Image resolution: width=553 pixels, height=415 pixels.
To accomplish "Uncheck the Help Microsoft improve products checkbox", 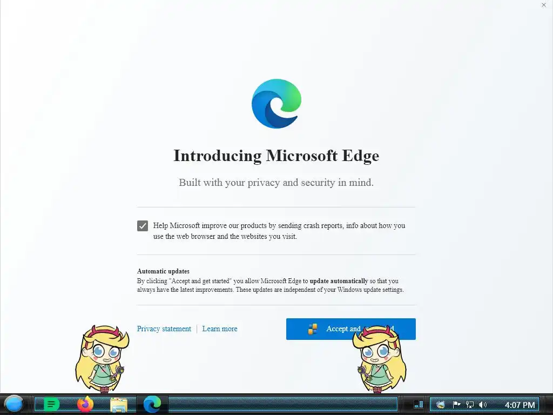I will [143, 226].
